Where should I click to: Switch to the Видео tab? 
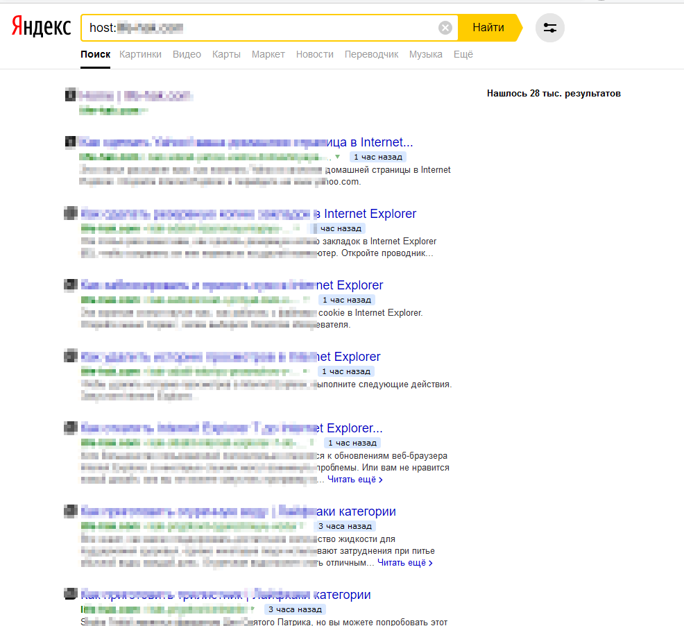click(x=187, y=54)
